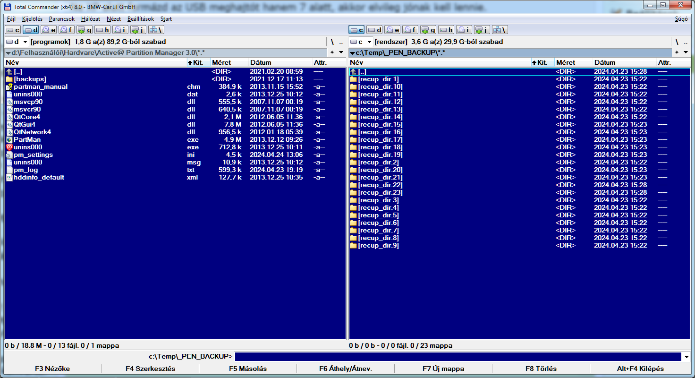
Task: Open the Start menu in menu bar
Action: (x=166, y=19)
